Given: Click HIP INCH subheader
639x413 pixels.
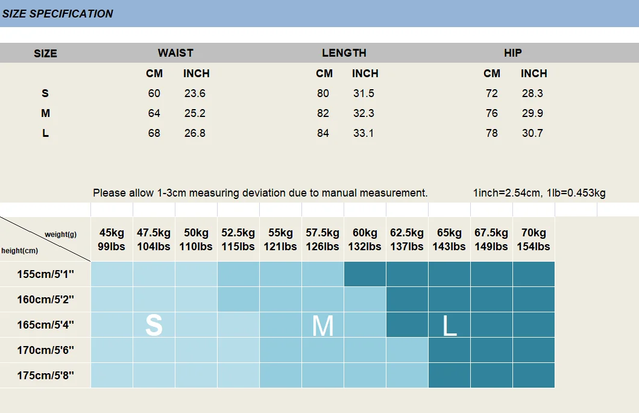Looking at the screenshot, I should pos(534,74).
